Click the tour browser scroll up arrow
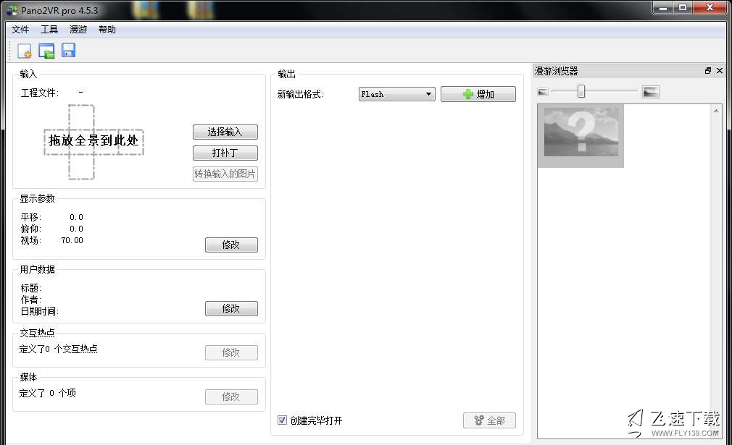Viewport: 732px width, 445px height. click(716, 111)
